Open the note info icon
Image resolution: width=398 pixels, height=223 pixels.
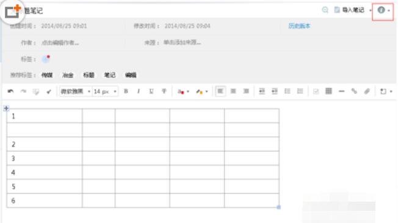click(381, 10)
